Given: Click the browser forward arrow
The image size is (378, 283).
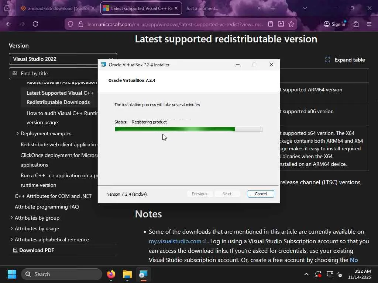Looking at the screenshot, I should click(x=22, y=24).
